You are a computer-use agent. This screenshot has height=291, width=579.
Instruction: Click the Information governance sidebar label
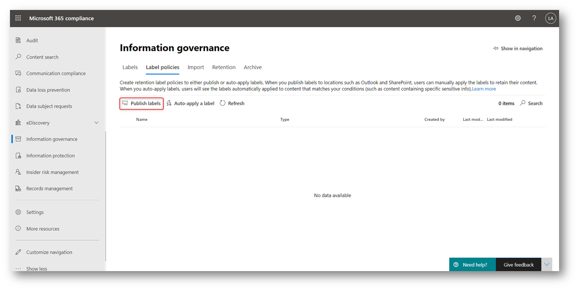[x=52, y=139]
